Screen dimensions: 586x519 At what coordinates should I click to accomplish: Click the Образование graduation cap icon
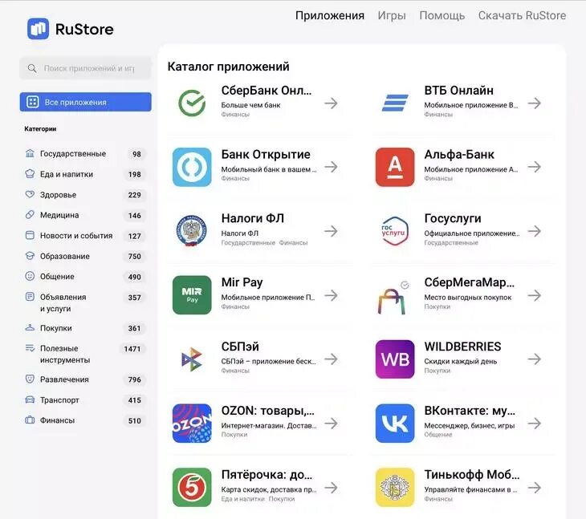click(30, 256)
